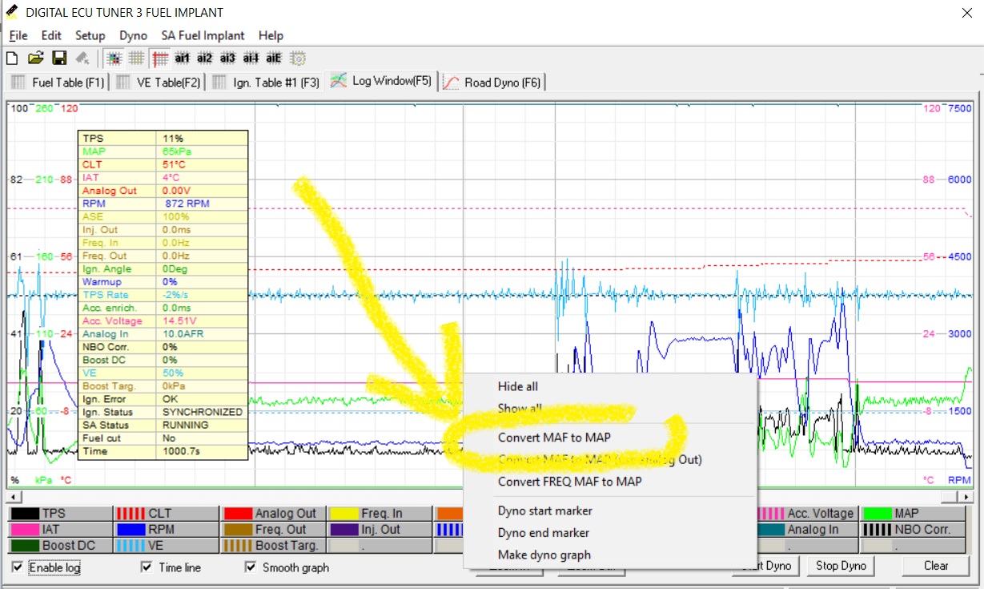Screen dimensions: 984x589
Task: Toggle the Boost Targ. channel in the legend
Action: click(x=273, y=545)
